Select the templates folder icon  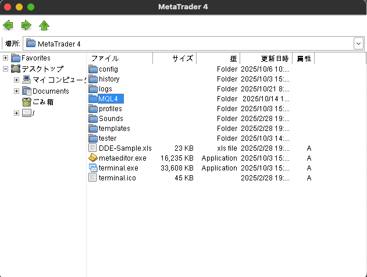[x=93, y=128]
